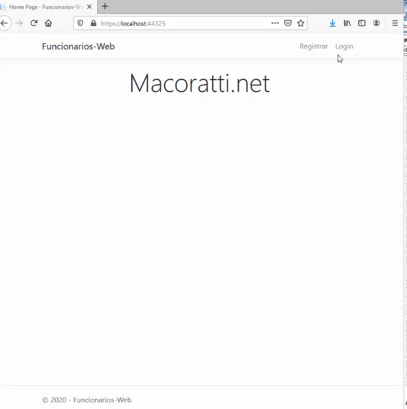Show tracking protection shield info

pos(80,23)
